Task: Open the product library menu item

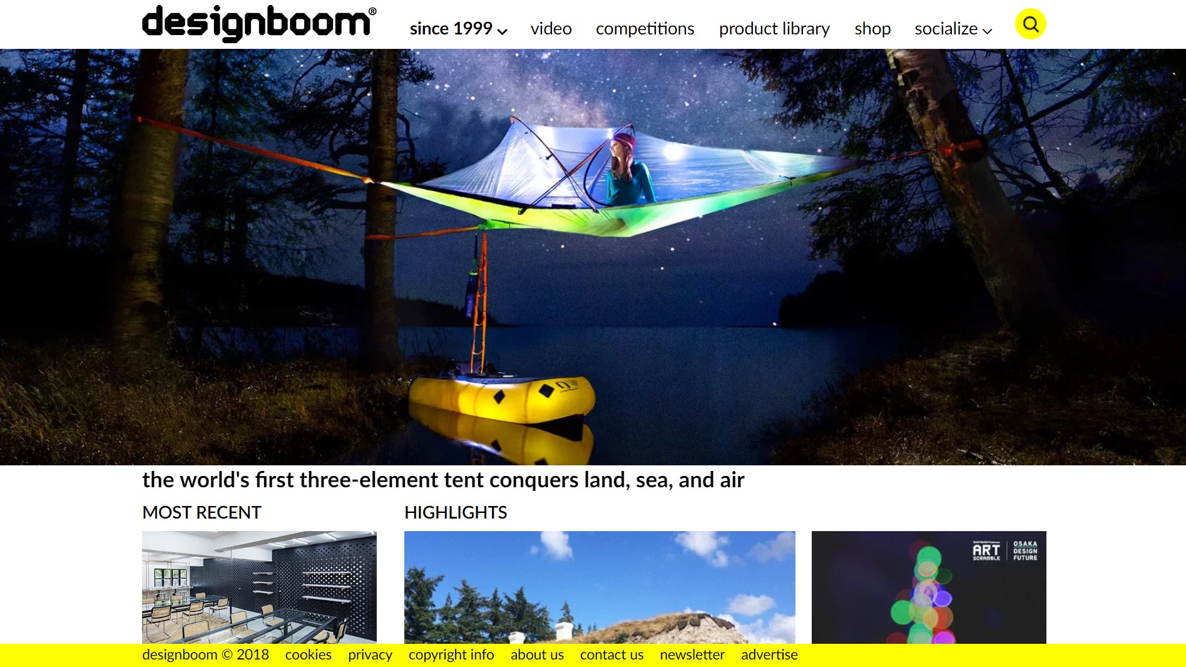Action: 774,29
